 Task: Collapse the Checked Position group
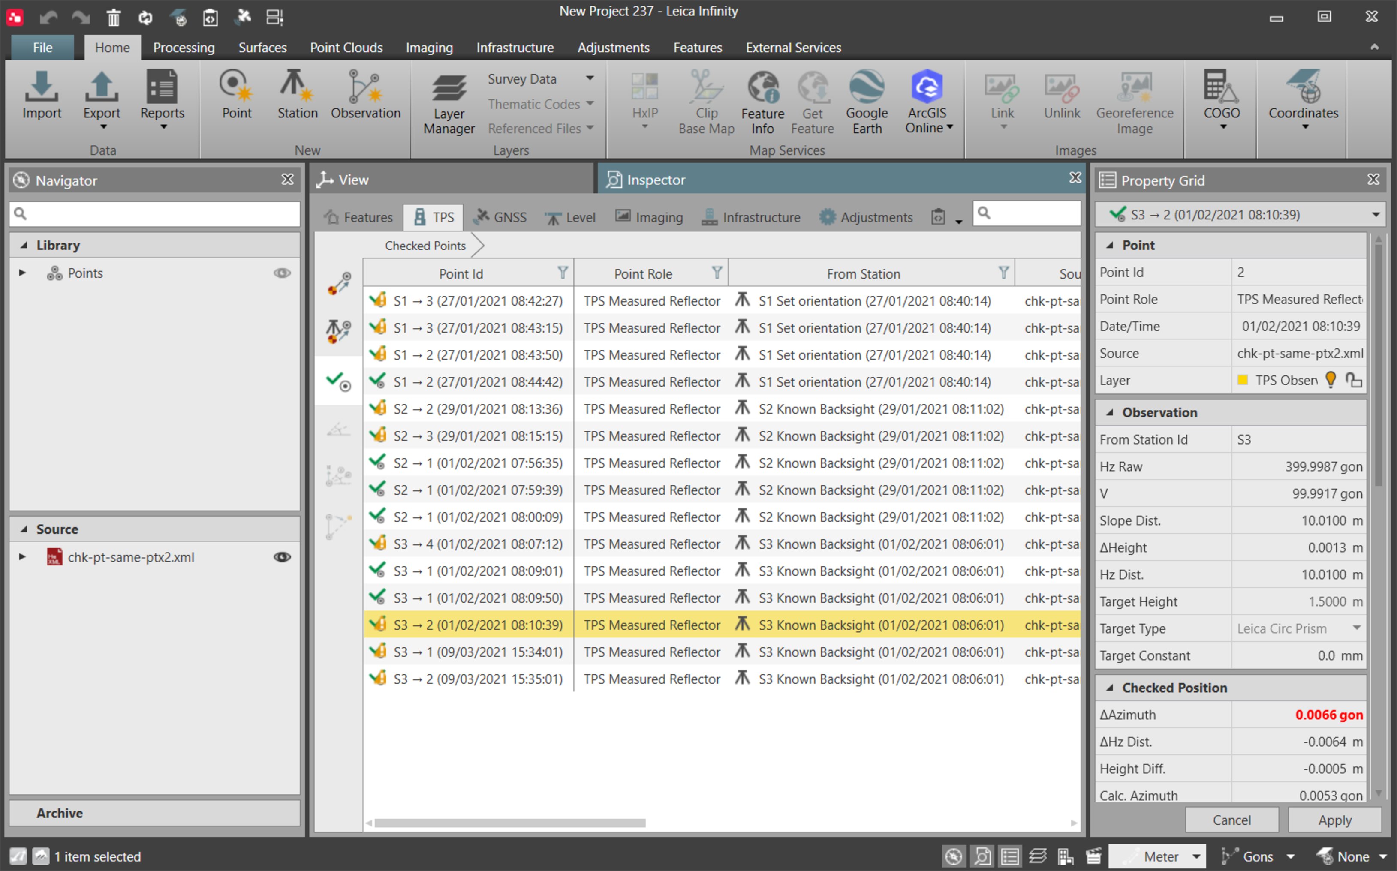1110,688
